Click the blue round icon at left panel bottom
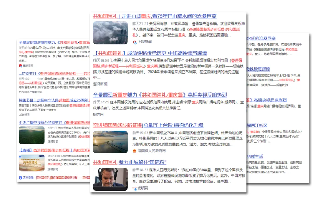This screenshot has width=333, height=201. (x=20, y=178)
